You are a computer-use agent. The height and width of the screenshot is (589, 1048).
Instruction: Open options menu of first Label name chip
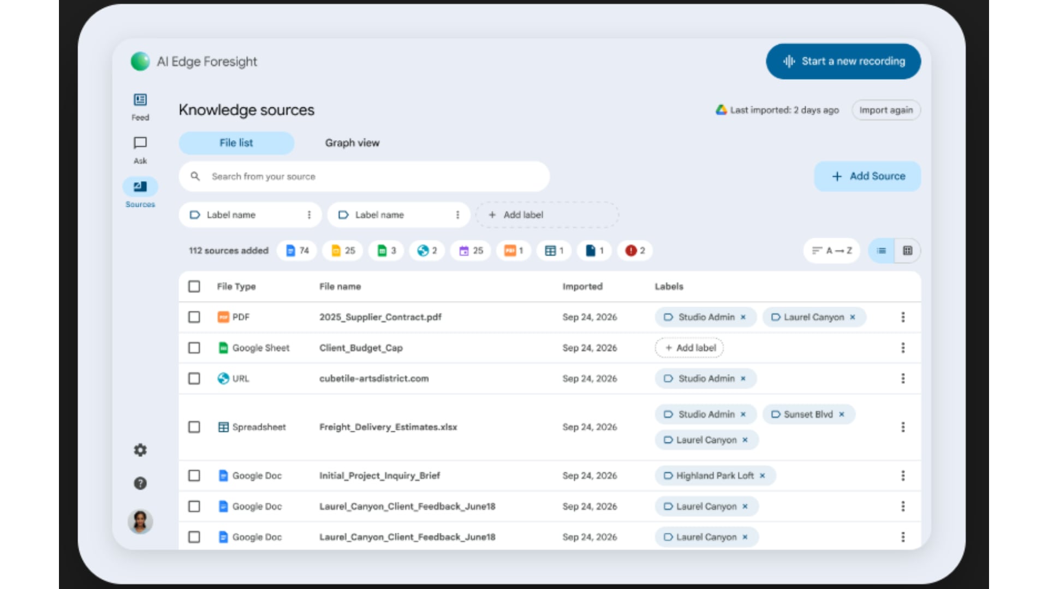point(309,215)
